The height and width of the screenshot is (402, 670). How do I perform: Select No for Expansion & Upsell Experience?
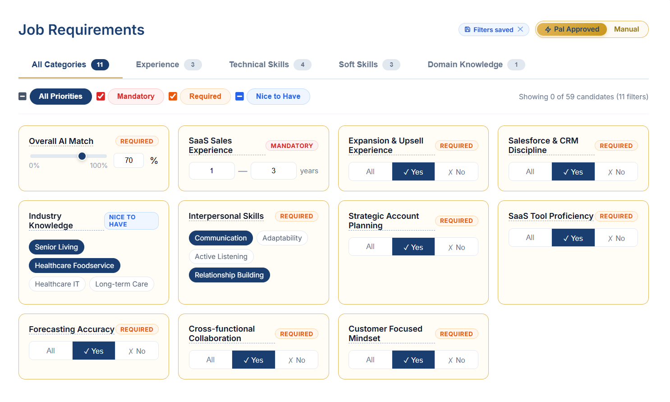pos(456,171)
